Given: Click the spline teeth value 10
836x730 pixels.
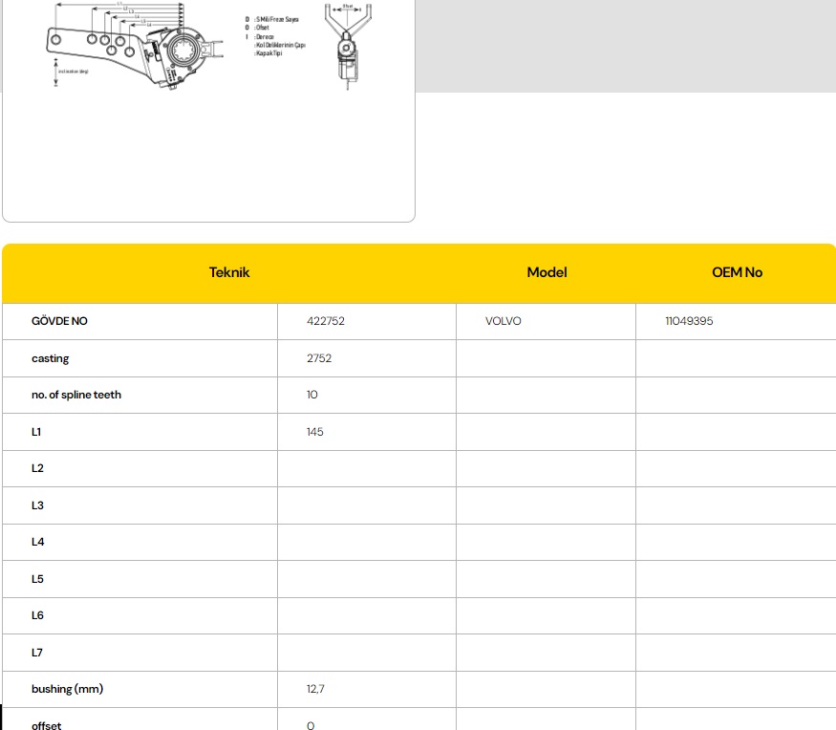Looking at the screenshot, I should 312,395.
